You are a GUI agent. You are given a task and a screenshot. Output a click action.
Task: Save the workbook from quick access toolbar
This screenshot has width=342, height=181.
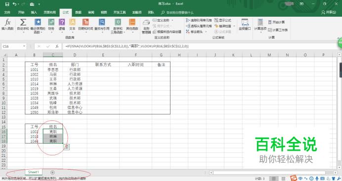pos(7,4)
